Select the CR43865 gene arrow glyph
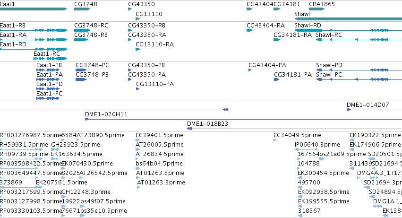 pyautogui.click(x=317, y=9)
